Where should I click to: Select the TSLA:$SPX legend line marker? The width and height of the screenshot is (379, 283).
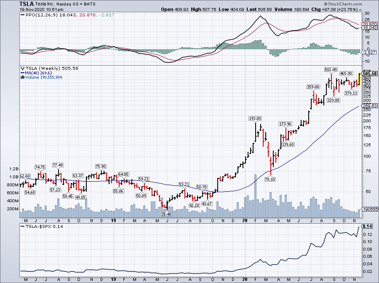point(23,227)
